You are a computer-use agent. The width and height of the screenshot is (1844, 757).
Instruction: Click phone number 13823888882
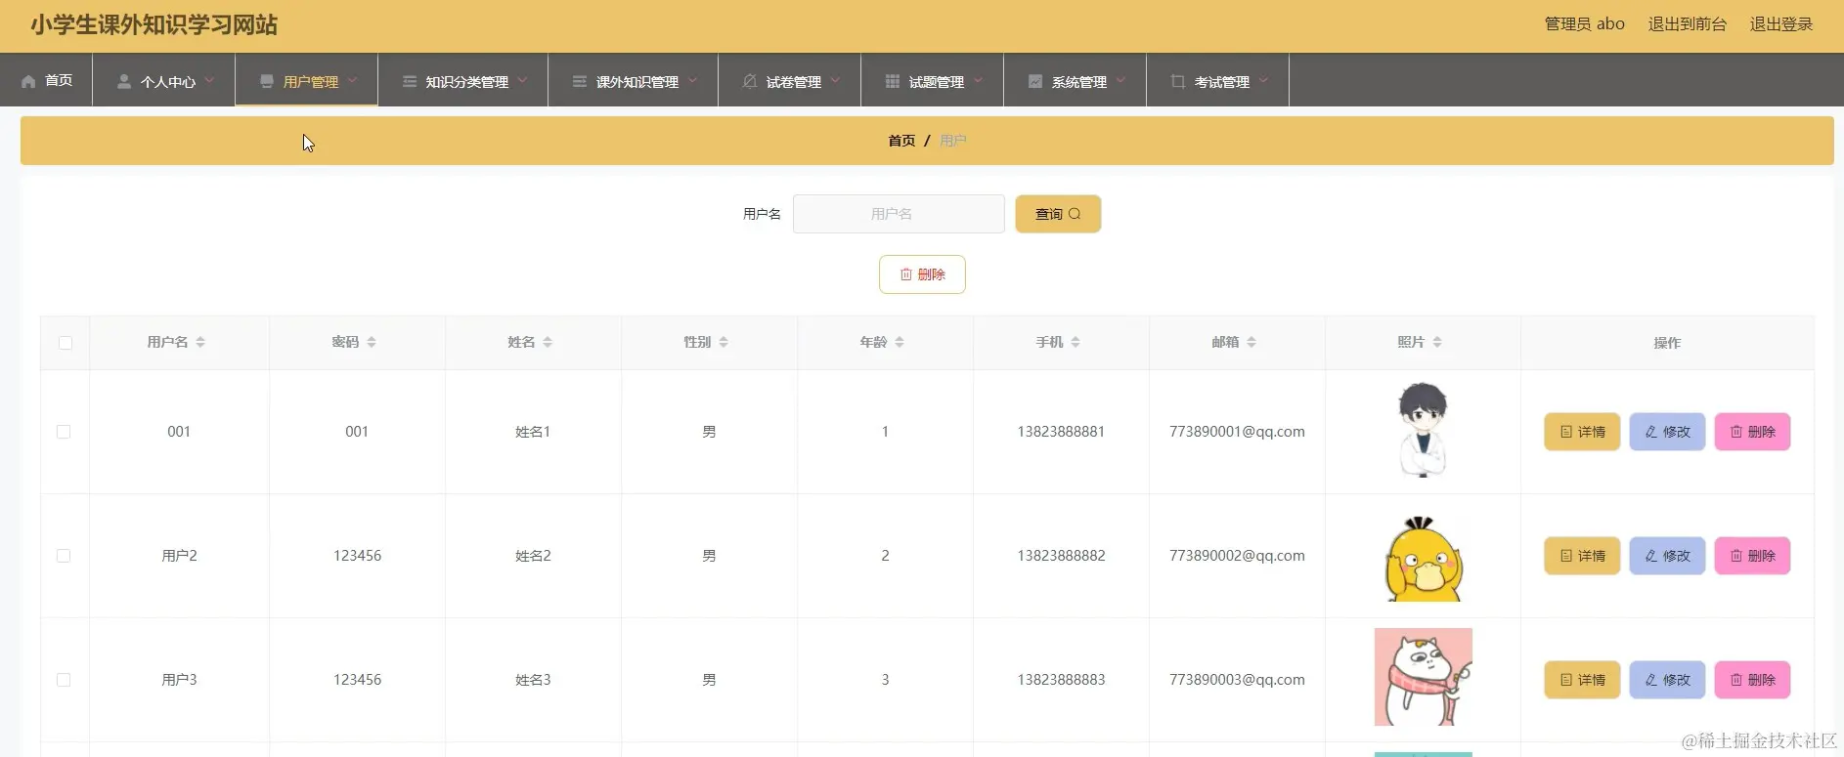1061,556
